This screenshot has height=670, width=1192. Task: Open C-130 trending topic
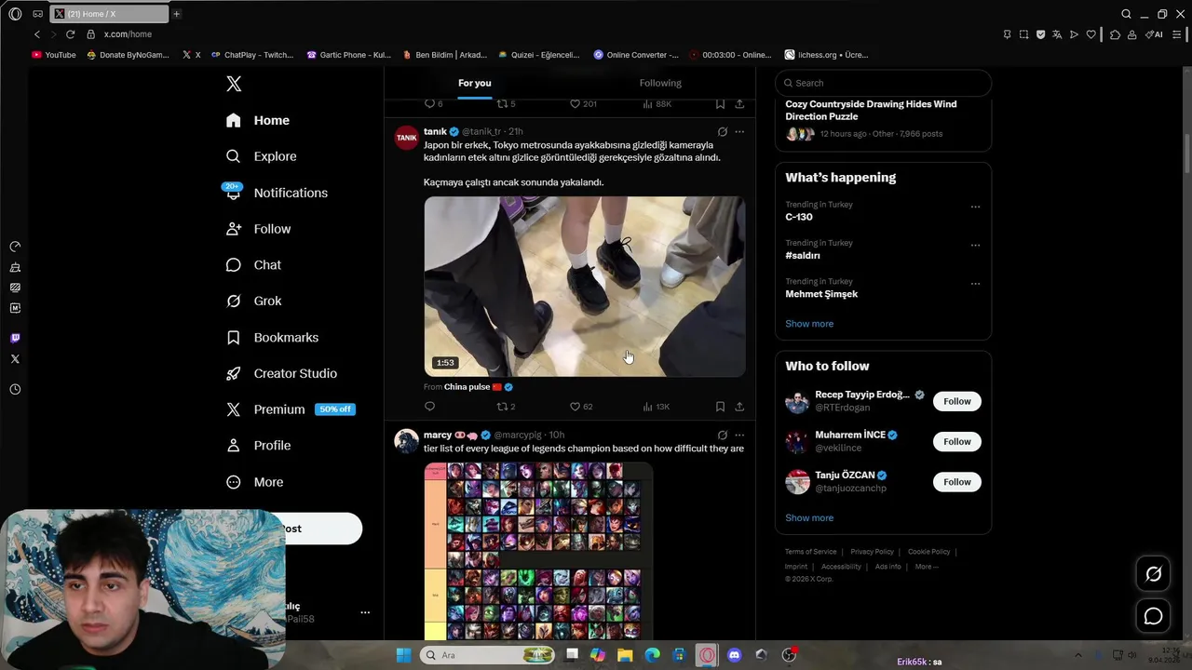799,217
